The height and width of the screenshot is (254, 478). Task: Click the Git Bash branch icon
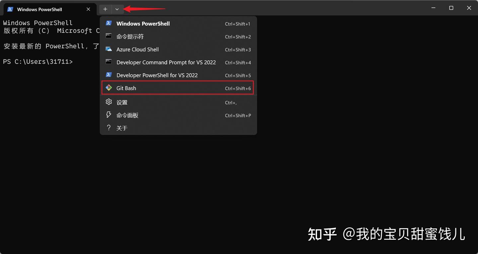109,88
